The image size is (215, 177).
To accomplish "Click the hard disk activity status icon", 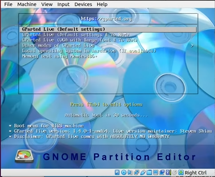I will coord(117,172).
